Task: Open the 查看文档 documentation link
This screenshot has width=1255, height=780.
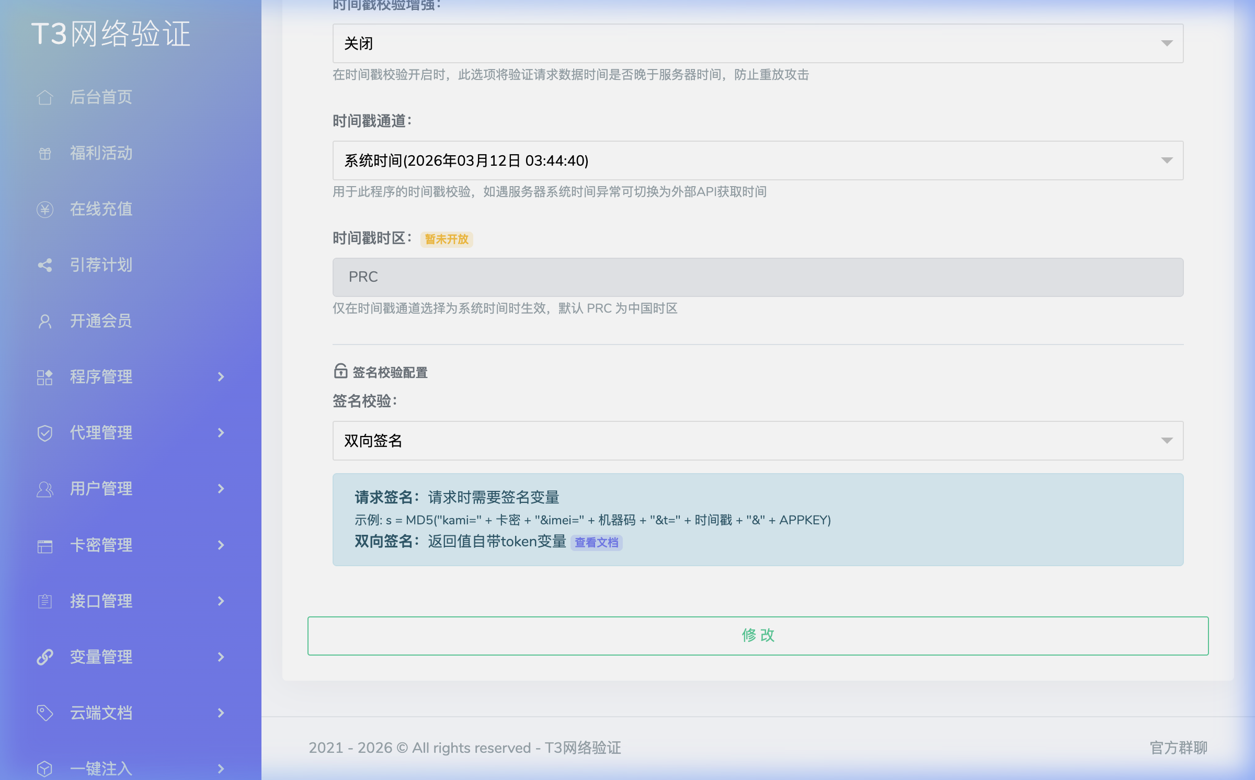Action: pyautogui.click(x=596, y=543)
